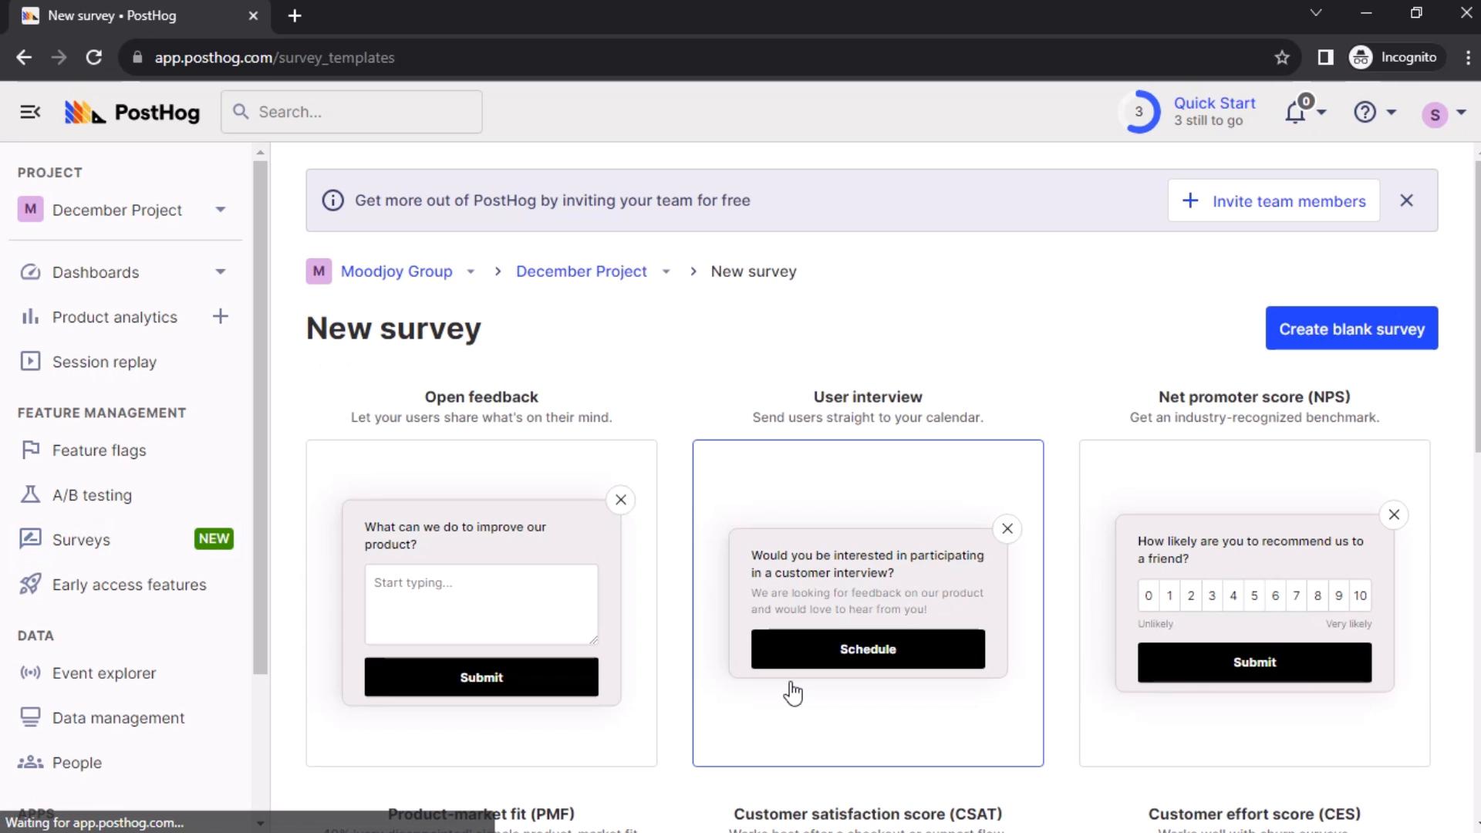Viewport: 1481px width, 833px height.
Task: Click the Session replay icon
Action: [x=29, y=362]
